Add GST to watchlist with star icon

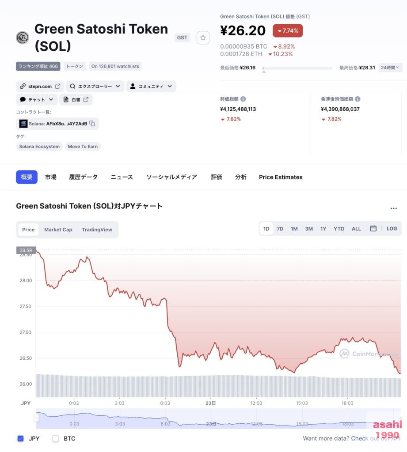[203, 38]
